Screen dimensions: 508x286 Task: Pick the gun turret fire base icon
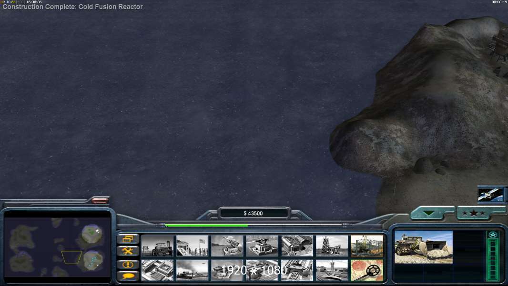[262, 246]
